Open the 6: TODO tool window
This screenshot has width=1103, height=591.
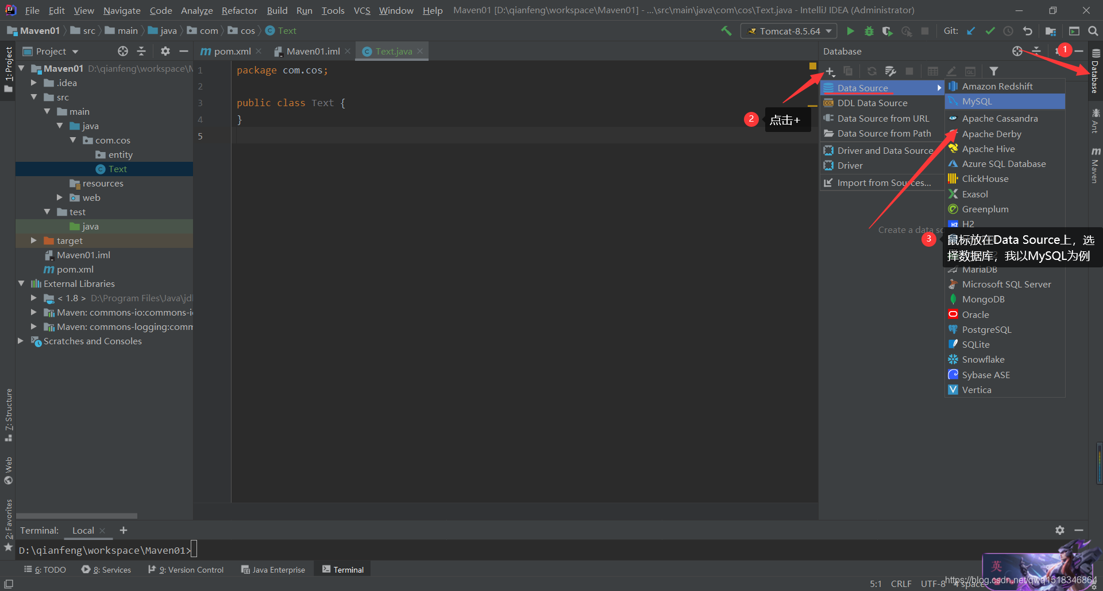pyautogui.click(x=45, y=570)
